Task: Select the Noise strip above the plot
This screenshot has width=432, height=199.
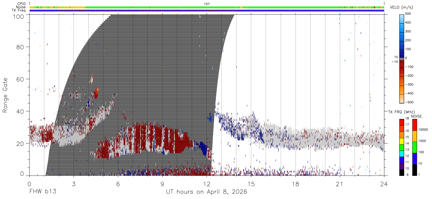Action: (207, 7)
